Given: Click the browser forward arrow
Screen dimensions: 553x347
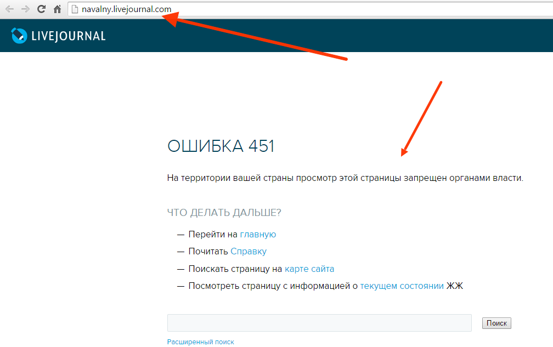Looking at the screenshot, I should click(25, 9).
